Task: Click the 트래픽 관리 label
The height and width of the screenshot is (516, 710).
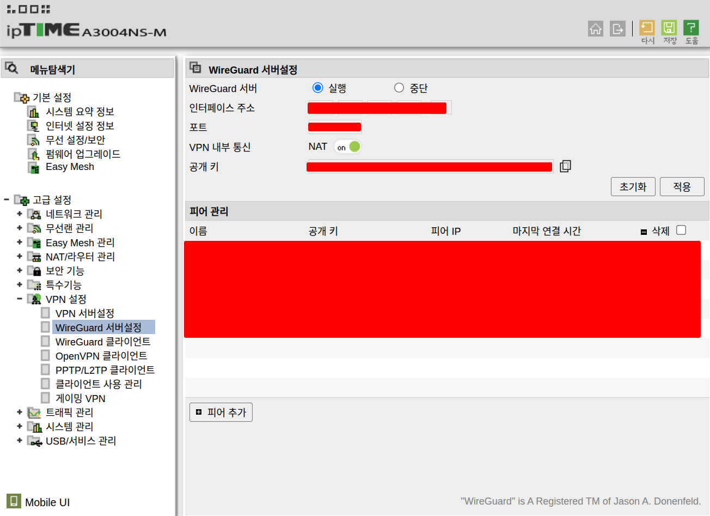Action: pos(70,412)
